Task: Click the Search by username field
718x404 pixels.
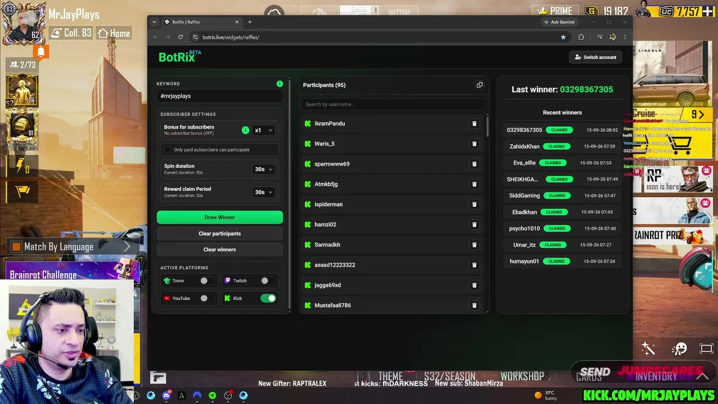Action: (393, 104)
